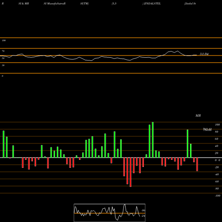Click the 70 level label on RSI axis
The width and height of the screenshot is (222, 222).
tap(3, 51)
